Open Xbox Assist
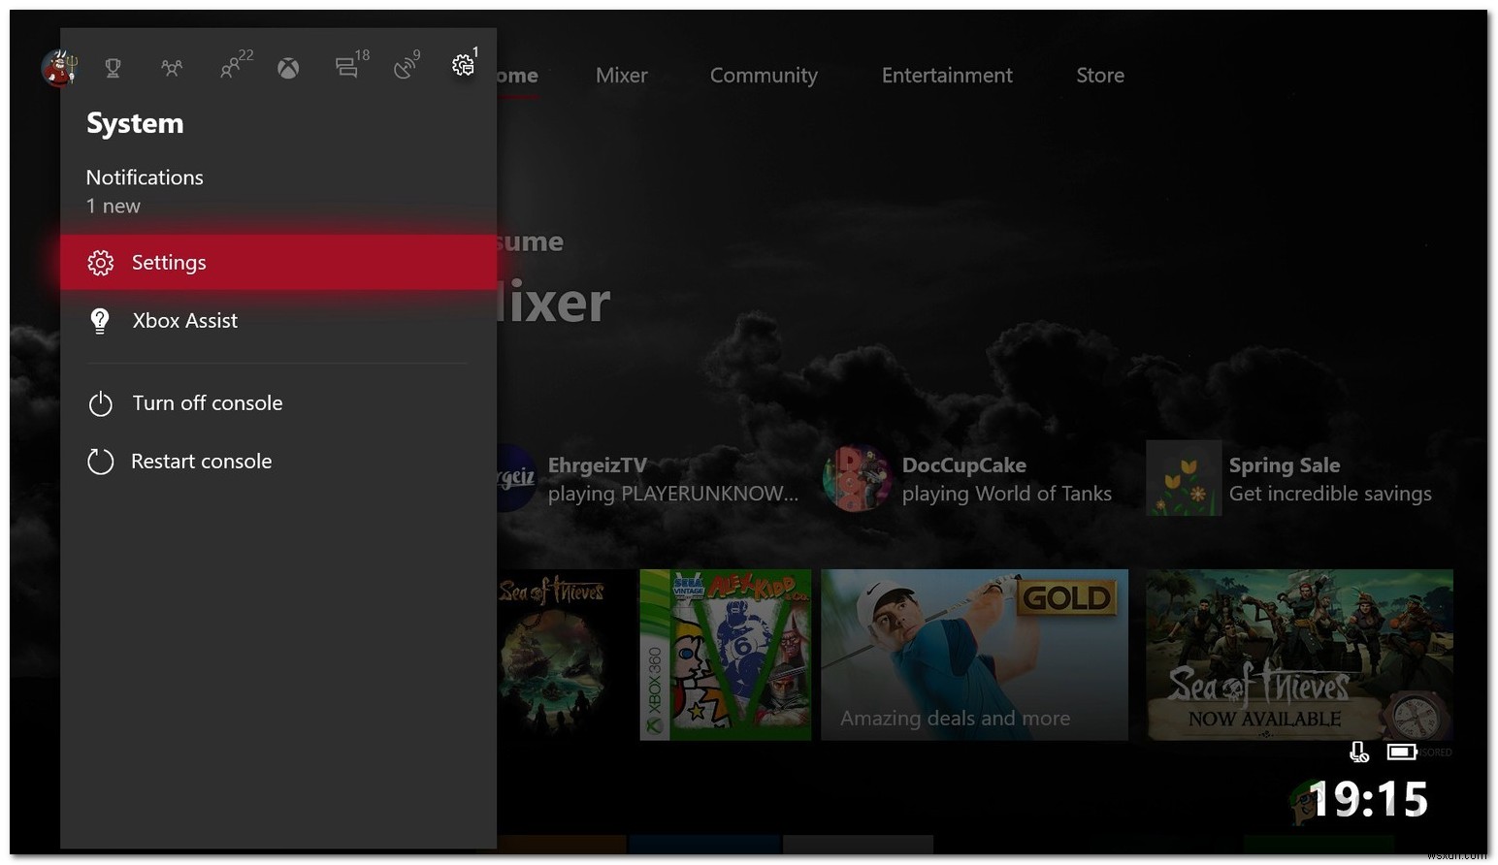Image resolution: width=1498 pixels, height=865 pixels. coord(185,320)
